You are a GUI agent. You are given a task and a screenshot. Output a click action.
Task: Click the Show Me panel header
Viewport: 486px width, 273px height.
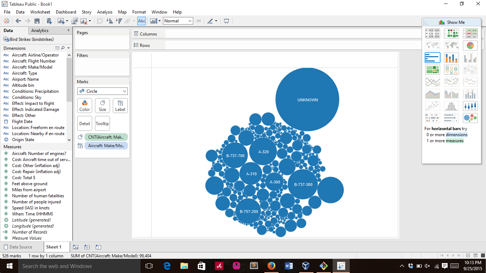click(451, 22)
